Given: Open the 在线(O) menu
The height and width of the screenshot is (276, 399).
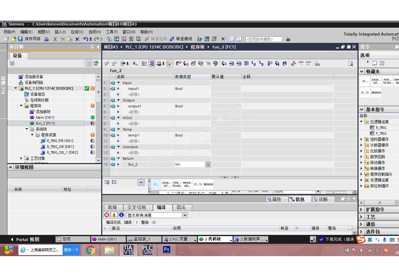Looking at the screenshot, I should (x=77, y=32).
